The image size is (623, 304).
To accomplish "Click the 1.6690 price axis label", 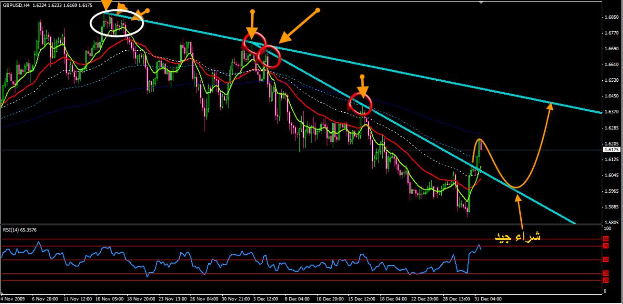I will click(x=611, y=49).
